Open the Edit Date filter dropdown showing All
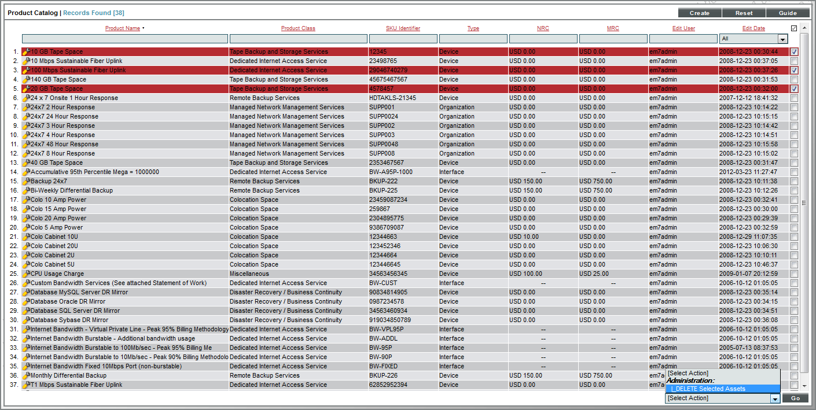 [x=753, y=39]
